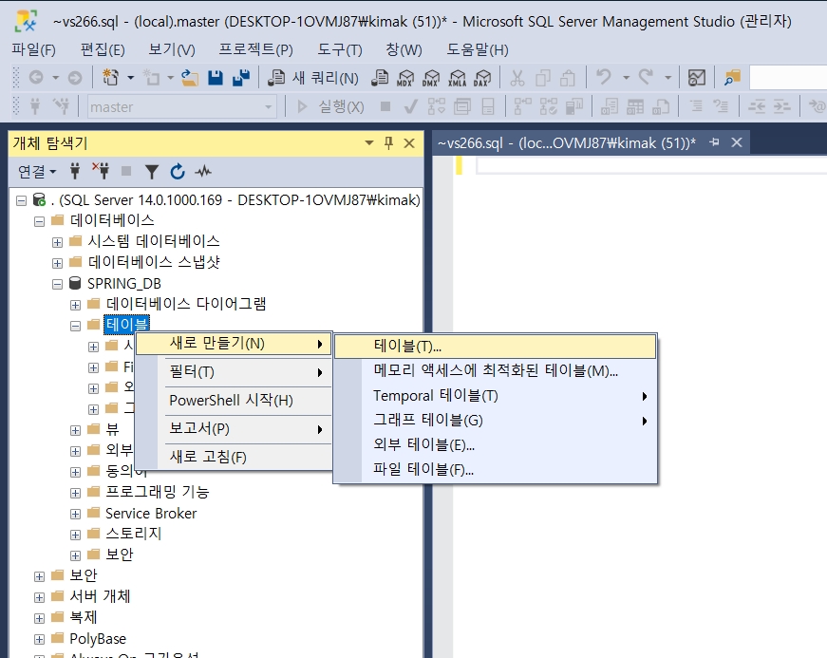Image resolution: width=827 pixels, height=658 pixels.
Task: Click the New Project icon in toolbar
Action: click(x=110, y=78)
